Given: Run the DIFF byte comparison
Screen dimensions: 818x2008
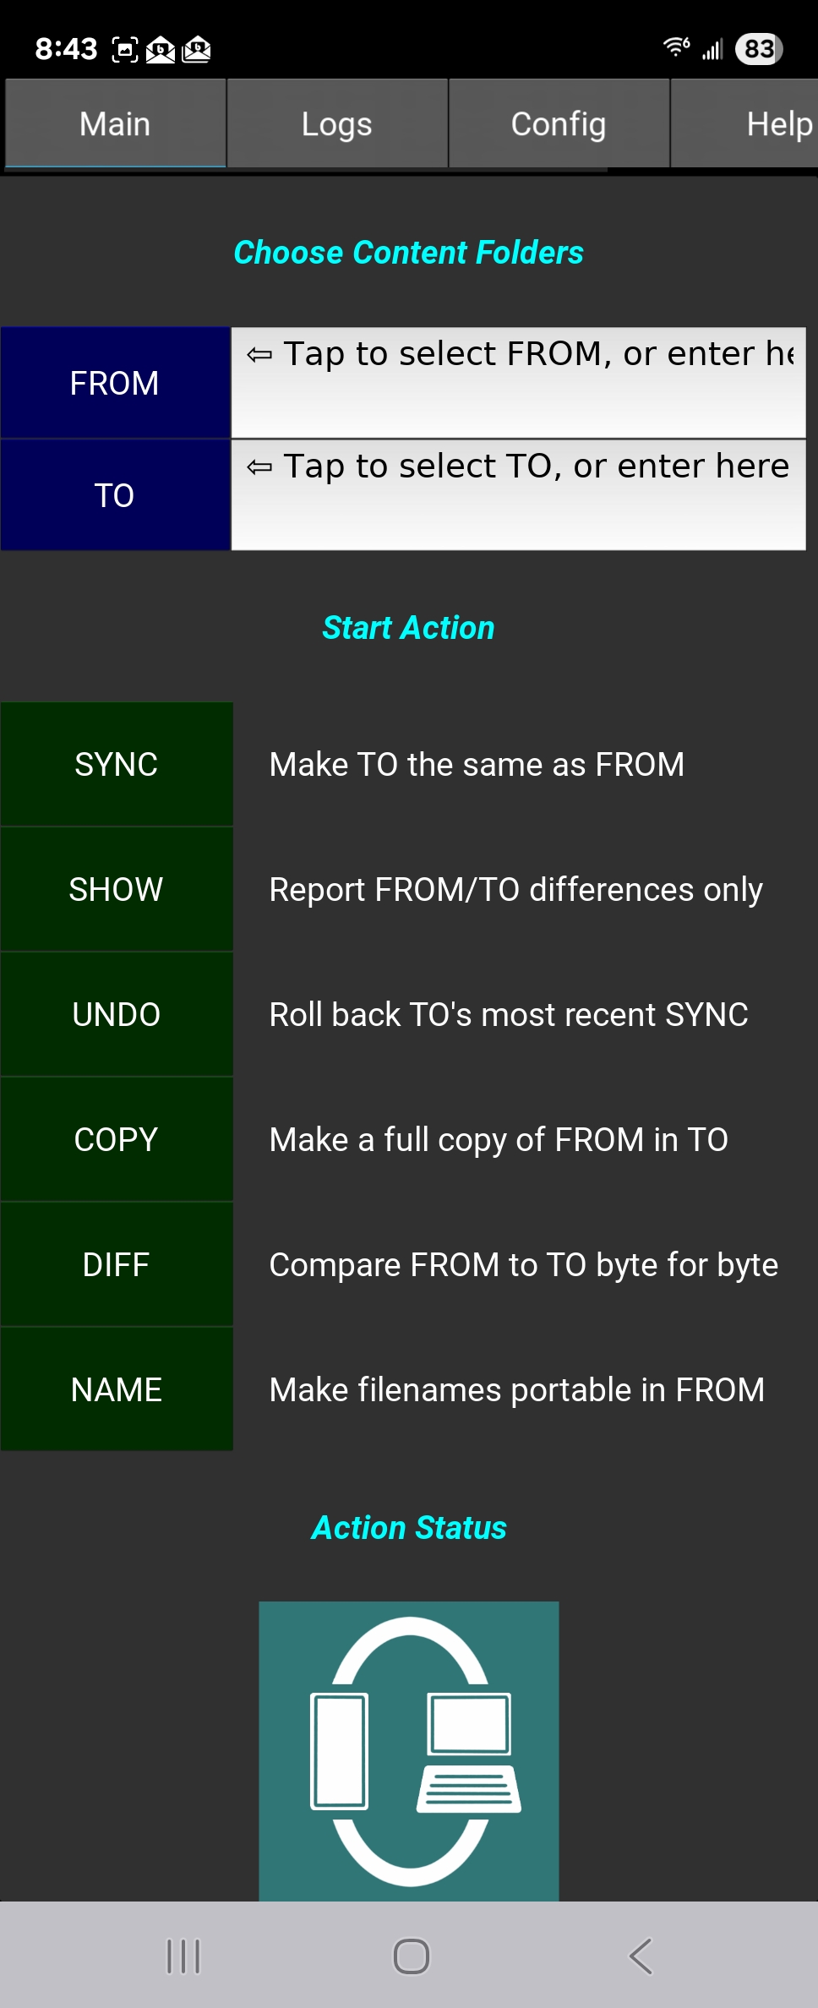Looking at the screenshot, I should click(x=117, y=1265).
